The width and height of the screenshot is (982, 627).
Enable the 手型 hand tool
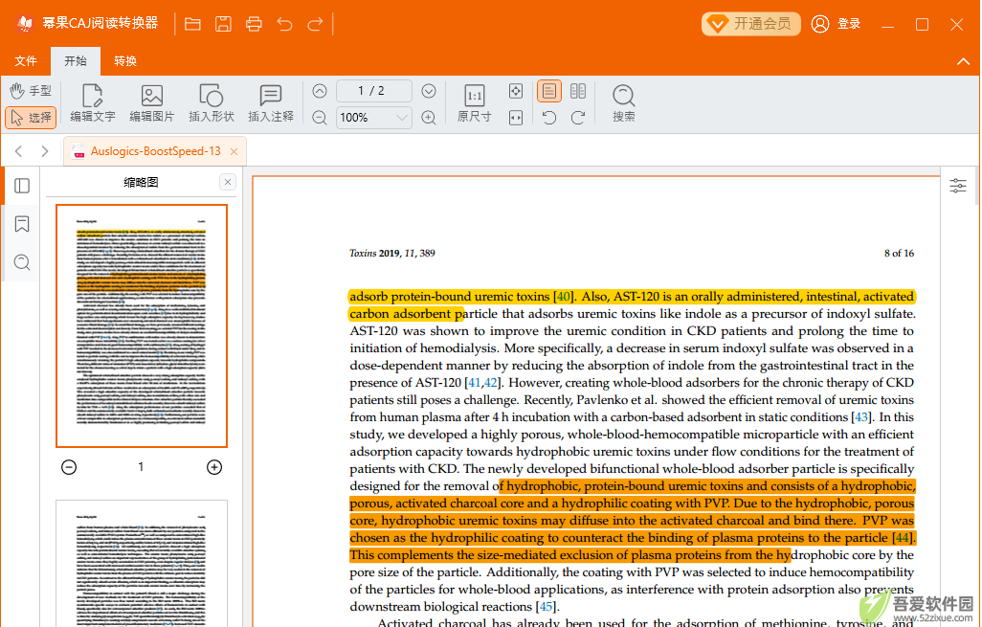[30, 91]
